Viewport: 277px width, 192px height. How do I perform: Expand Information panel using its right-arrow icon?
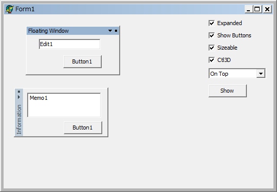pyautogui.click(x=19, y=97)
